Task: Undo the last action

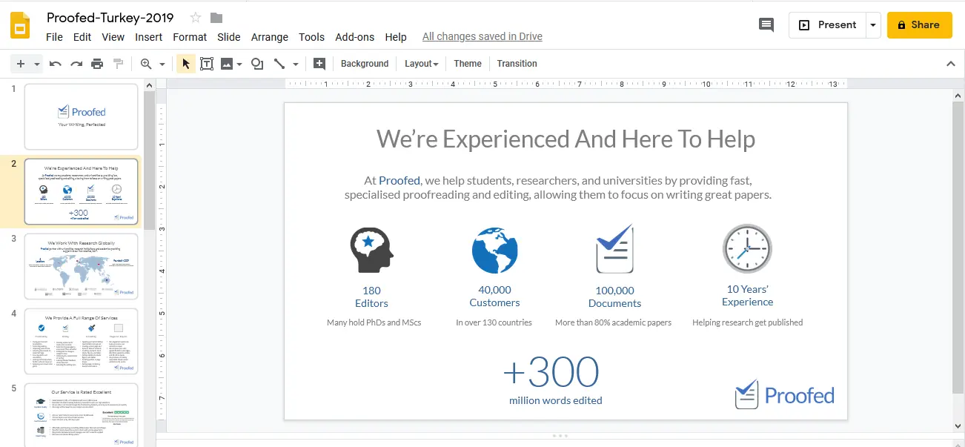Action: pyautogui.click(x=56, y=64)
